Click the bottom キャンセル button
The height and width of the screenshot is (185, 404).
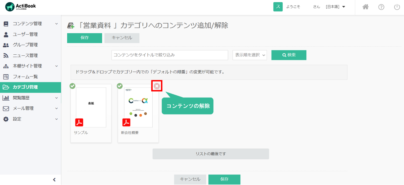pos(190,179)
